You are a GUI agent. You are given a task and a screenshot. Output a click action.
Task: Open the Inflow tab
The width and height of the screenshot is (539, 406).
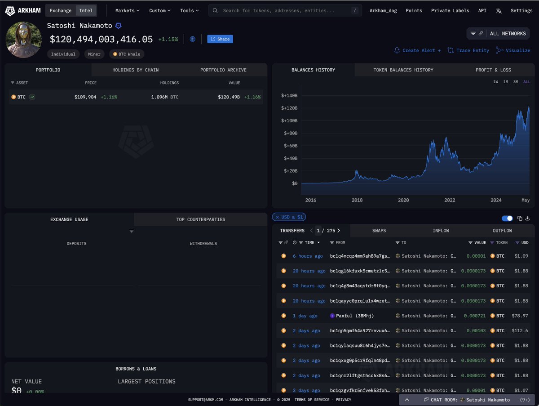tap(441, 231)
